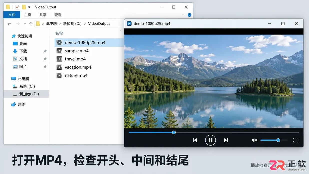The width and height of the screenshot is (309, 174).
Task: Go forward in File Explorer
Action: pos(18,24)
